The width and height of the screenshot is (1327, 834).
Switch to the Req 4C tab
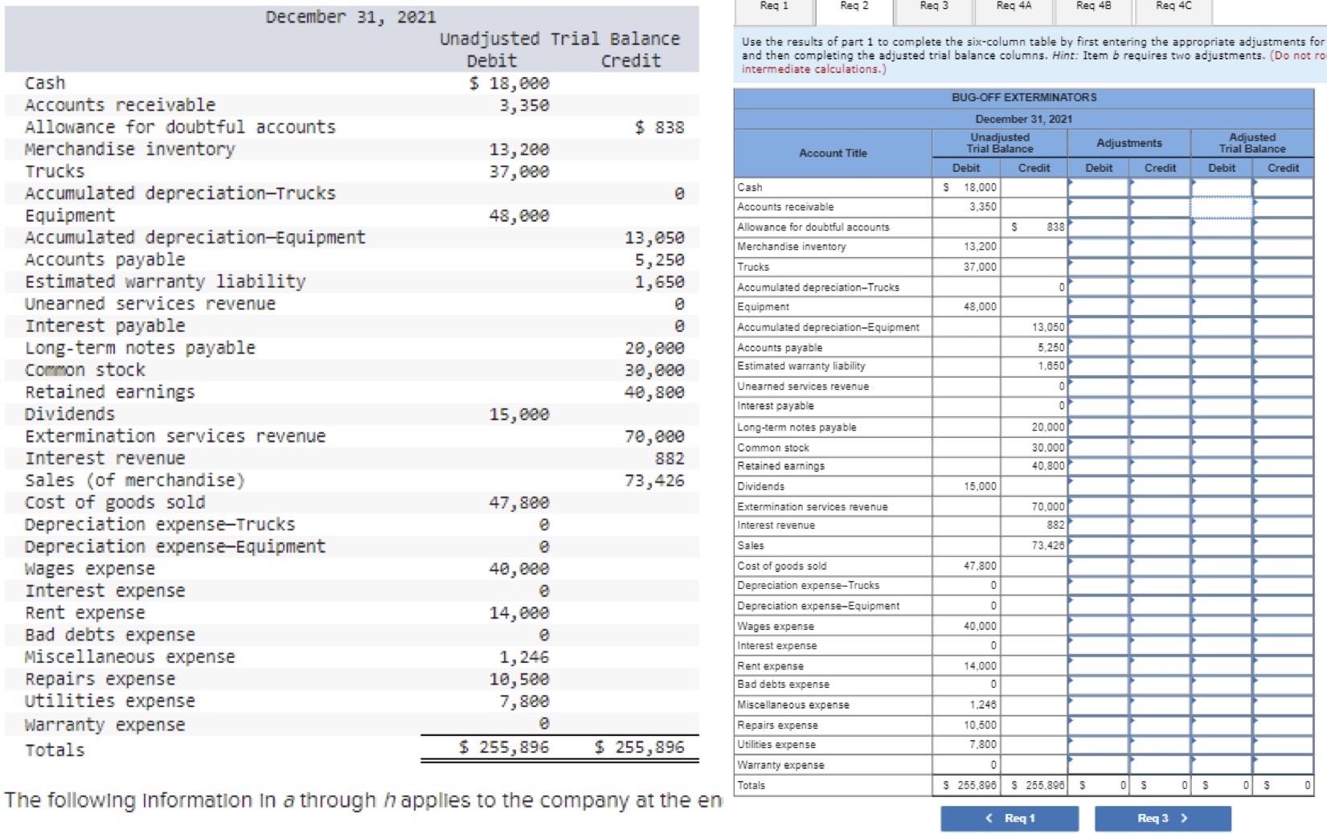tap(1173, 8)
